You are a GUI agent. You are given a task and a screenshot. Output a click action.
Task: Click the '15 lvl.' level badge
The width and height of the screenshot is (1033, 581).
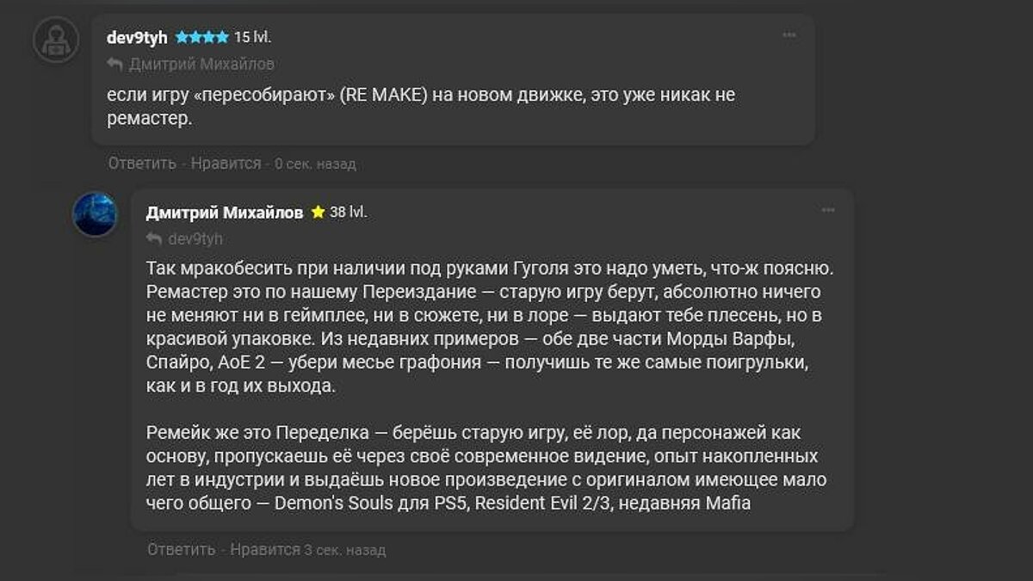[x=252, y=37]
